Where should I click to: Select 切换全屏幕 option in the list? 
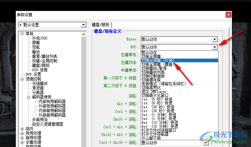point(179,57)
